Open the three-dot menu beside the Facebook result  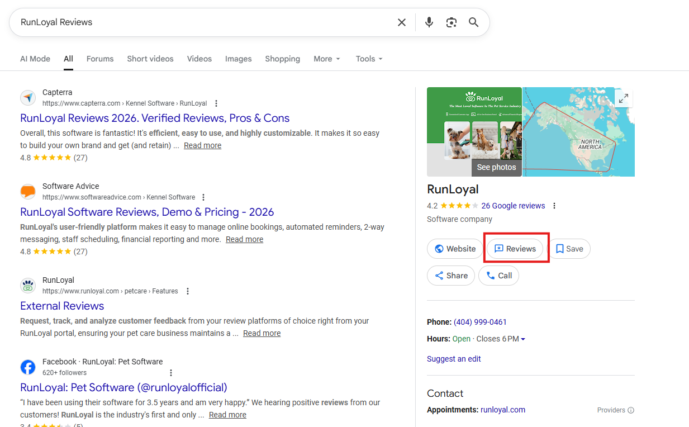171,373
